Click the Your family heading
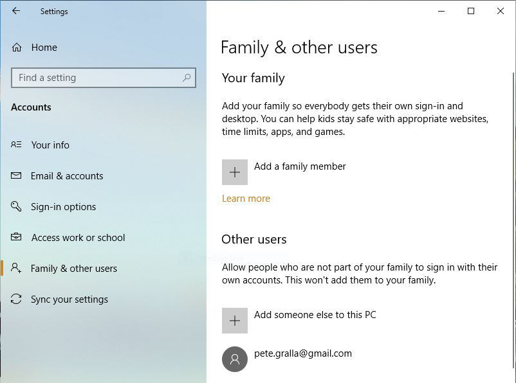This screenshot has width=516, height=383. click(253, 78)
